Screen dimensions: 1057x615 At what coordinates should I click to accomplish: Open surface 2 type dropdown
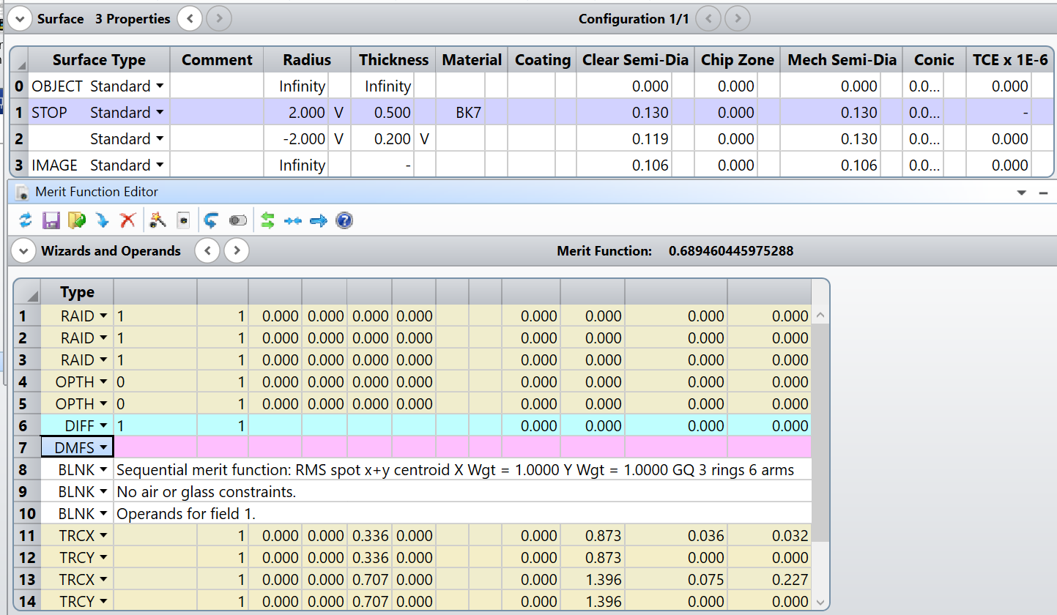click(159, 139)
